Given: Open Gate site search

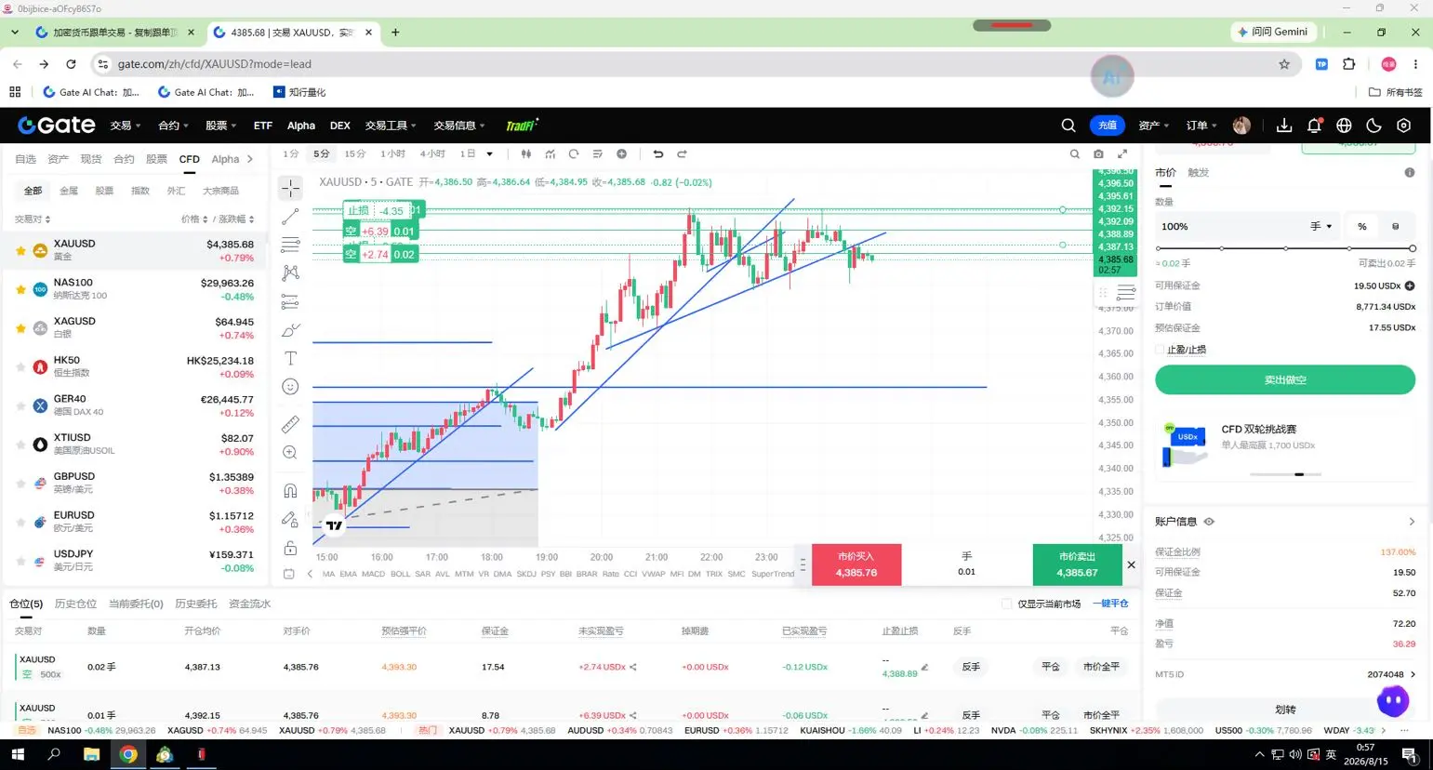Looking at the screenshot, I should (x=1068, y=126).
